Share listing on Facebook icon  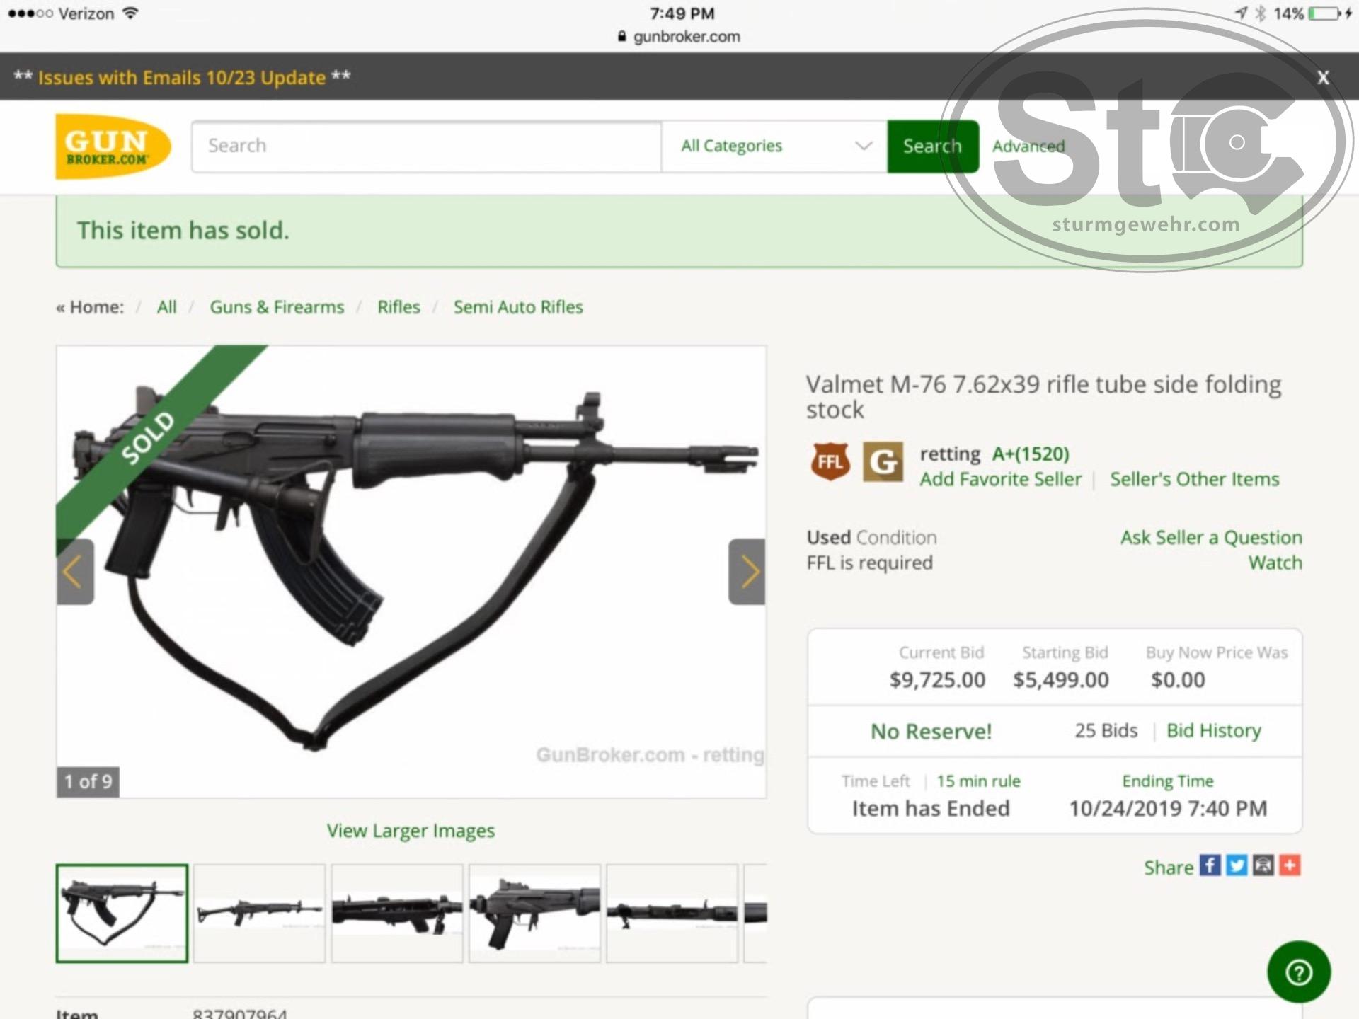pyautogui.click(x=1210, y=865)
